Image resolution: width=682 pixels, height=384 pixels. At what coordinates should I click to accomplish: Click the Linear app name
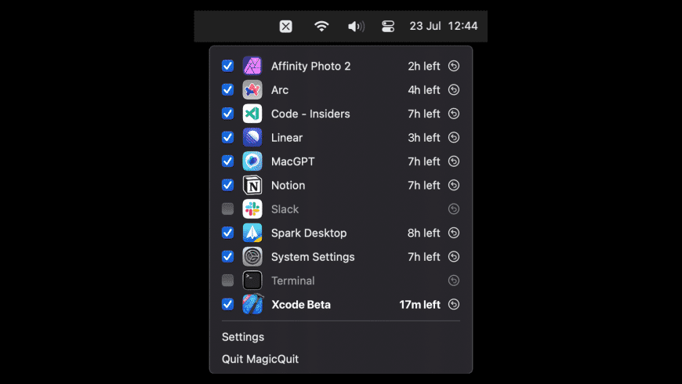[287, 137]
